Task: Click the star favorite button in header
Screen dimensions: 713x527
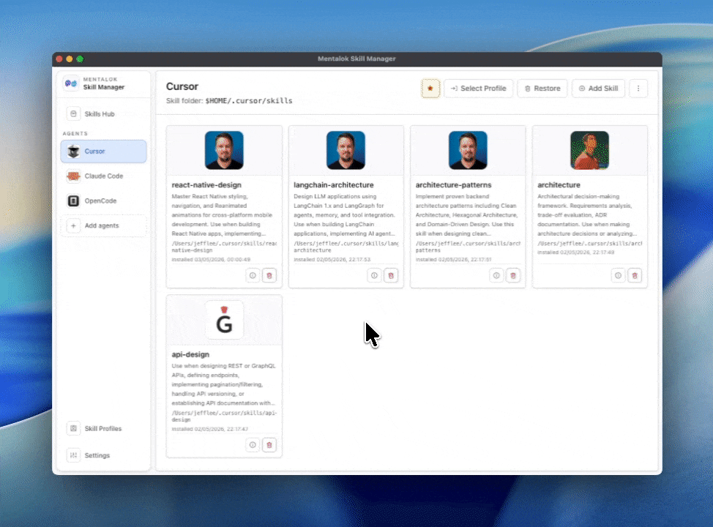Action: [x=430, y=89]
